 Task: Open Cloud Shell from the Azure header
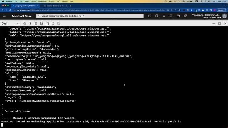tap(150, 16)
